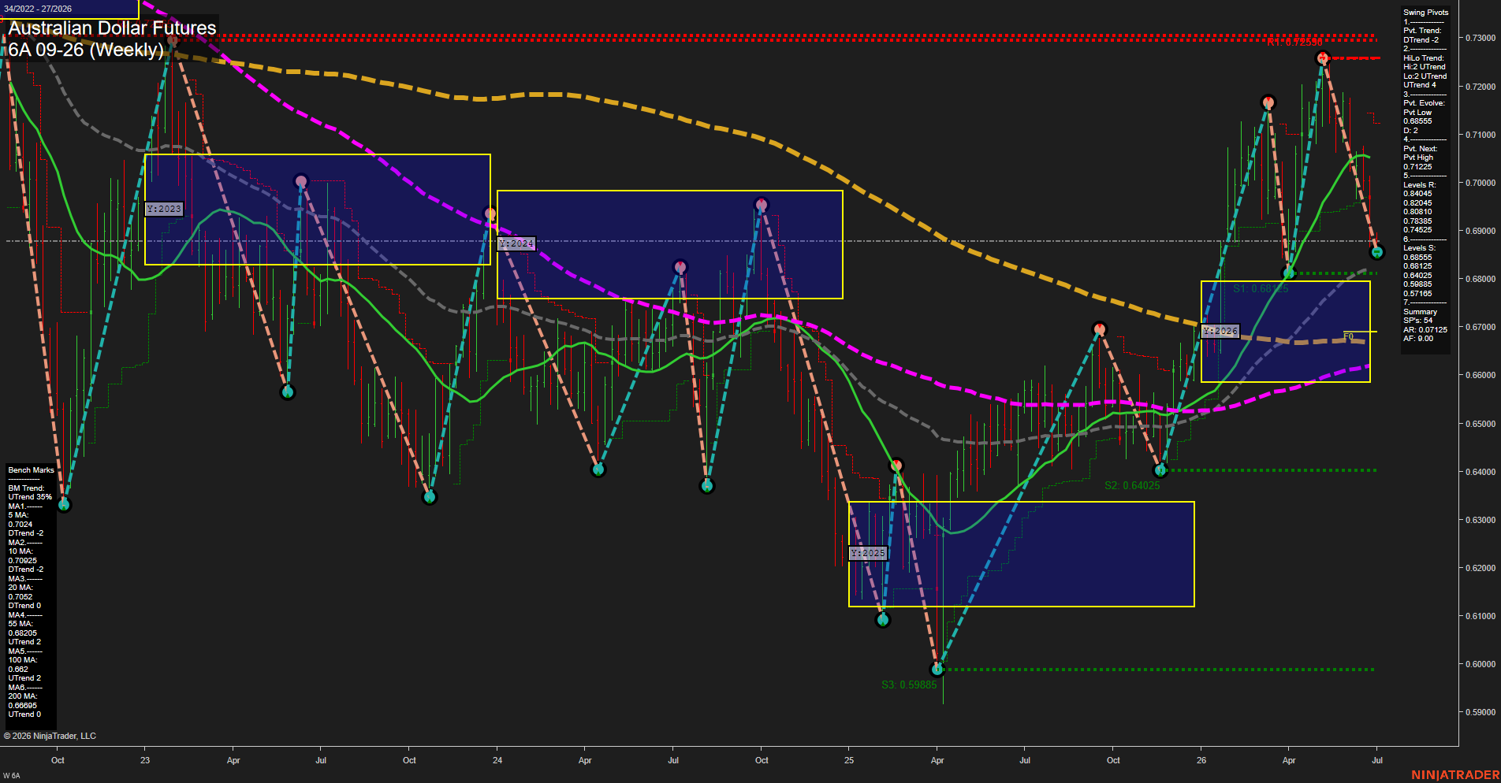Click the NINJATRADER logo at bottom right
The image size is (1501, 783).
(x=1455, y=775)
